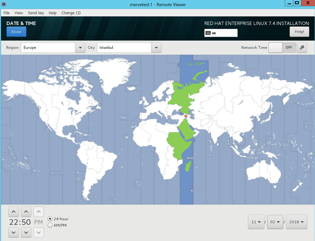Click the keyboard layout icon beside us

pyautogui.click(x=208, y=33)
